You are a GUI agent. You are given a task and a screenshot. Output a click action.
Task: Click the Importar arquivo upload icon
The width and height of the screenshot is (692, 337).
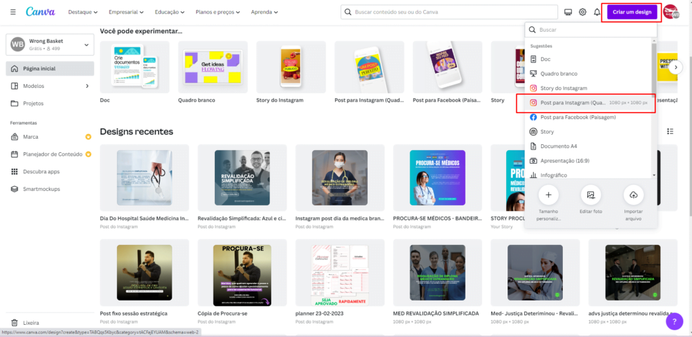tap(633, 194)
